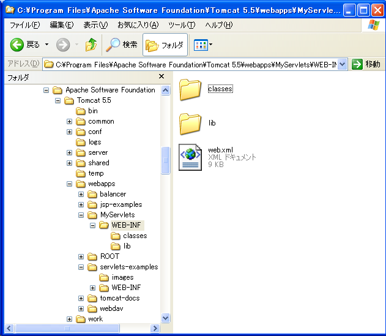Screen dimensions: 386x336
Task: Open the ツール menu
Action: [182, 25]
